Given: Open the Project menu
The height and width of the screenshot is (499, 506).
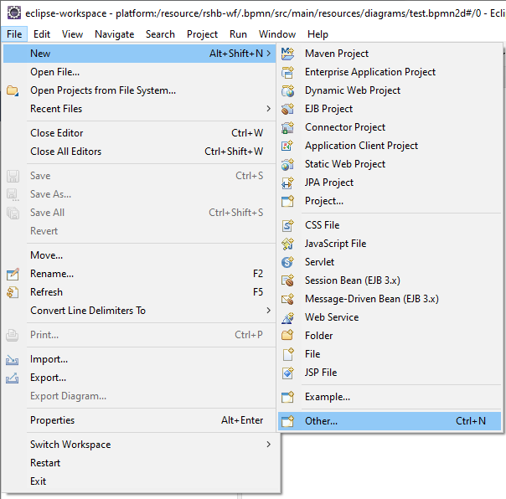Looking at the screenshot, I should click(x=202, y=34).
